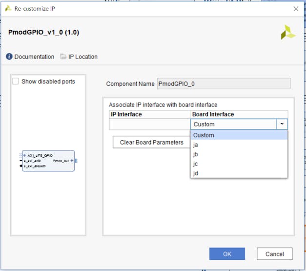Click the s_axi_aresetn port label
Image resolution: width=306 pixels, height=271 pixels.
point(35,166)
